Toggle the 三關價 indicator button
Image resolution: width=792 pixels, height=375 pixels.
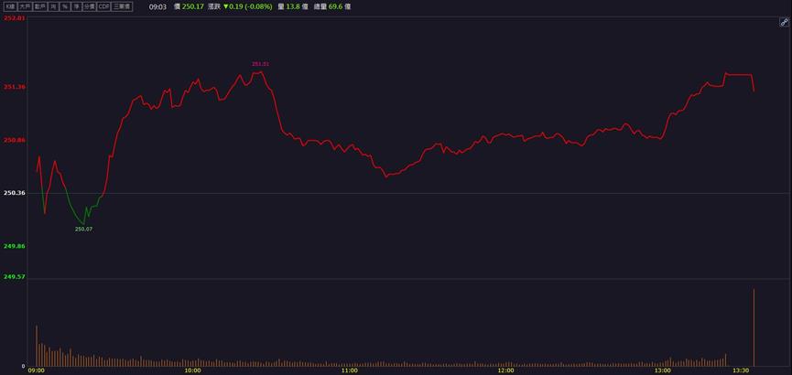[122, 6]
